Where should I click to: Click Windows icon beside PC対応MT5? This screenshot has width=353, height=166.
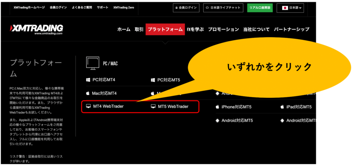point(153,80)
